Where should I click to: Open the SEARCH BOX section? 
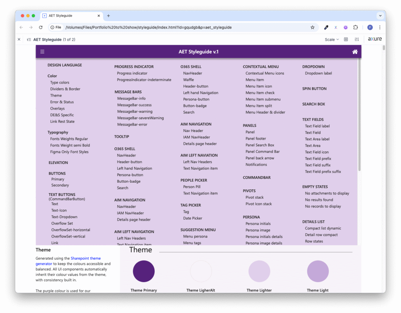point(314,104)
